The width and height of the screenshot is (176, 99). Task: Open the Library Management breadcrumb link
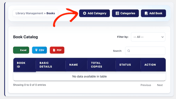pyautogui.click(x=29, y=13)
